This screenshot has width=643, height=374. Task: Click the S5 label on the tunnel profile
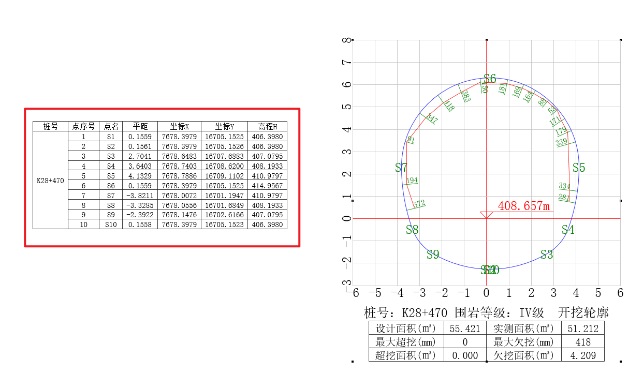[578, 168]
